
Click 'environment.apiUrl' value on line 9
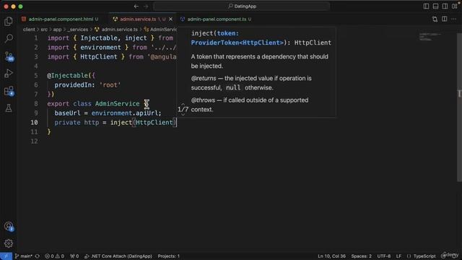[125, 113]
